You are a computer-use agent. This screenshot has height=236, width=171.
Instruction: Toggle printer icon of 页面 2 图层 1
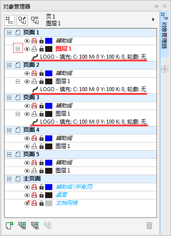pos(34,81)
